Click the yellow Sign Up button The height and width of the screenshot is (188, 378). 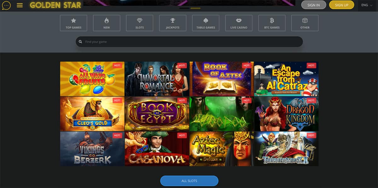[x=341, y=5]
